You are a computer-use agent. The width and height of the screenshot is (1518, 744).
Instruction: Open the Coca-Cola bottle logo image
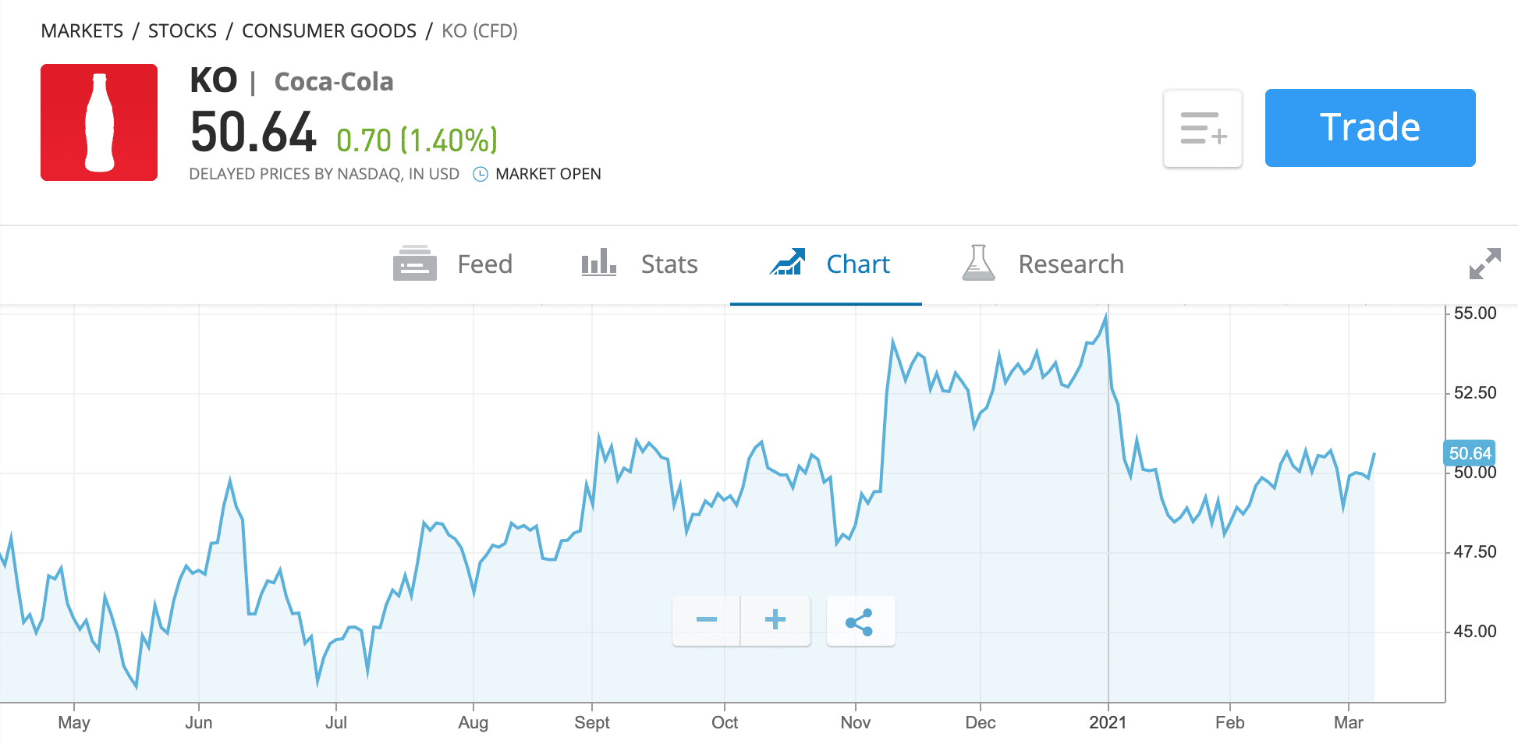coord(99,122)
